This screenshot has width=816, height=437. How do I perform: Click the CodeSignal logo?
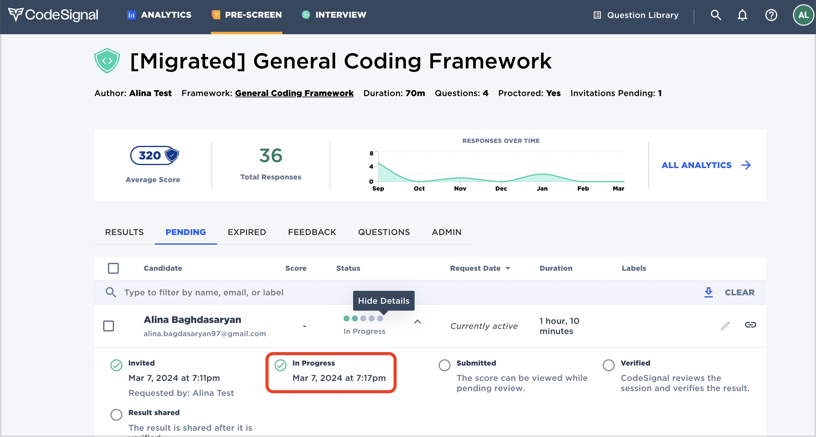point(53,14)
